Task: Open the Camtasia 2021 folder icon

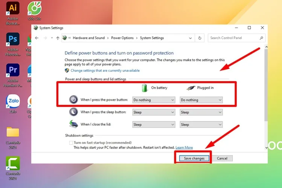Action: 13,132
